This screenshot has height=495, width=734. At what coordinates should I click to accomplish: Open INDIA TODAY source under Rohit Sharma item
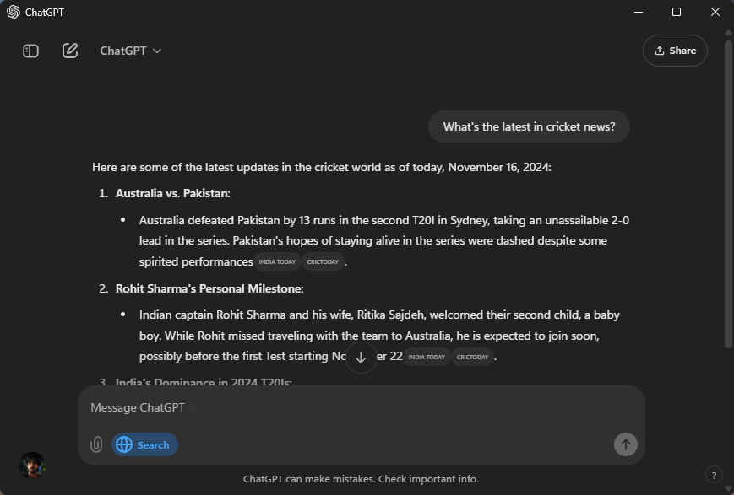point(427,357)
